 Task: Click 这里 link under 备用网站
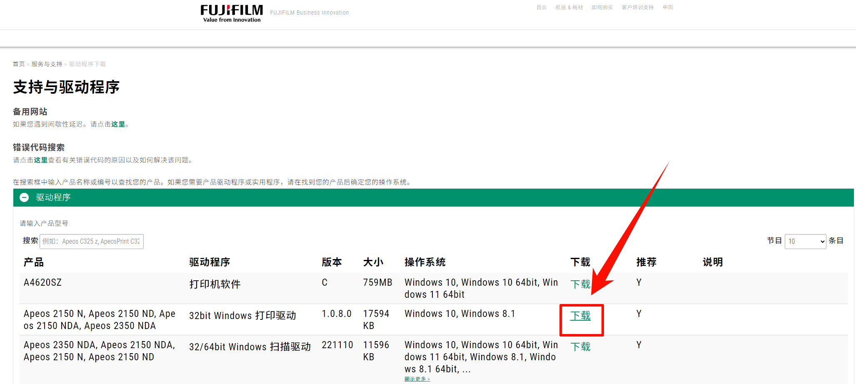(118, 124)
